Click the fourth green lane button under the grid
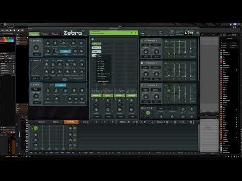242x181 pixels. click(x=132, y=96)
